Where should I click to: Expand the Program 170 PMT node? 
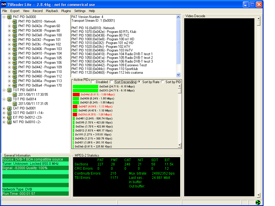click(9, 85)
